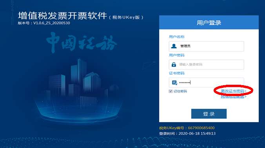Click the 登录 button

coord(209,114)
